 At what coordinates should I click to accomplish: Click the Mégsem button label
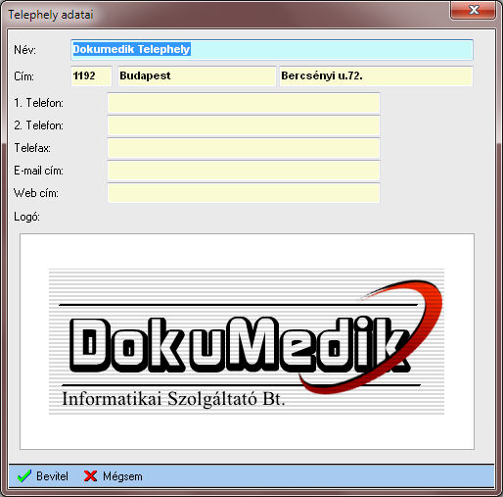click(x=122, y=476)
